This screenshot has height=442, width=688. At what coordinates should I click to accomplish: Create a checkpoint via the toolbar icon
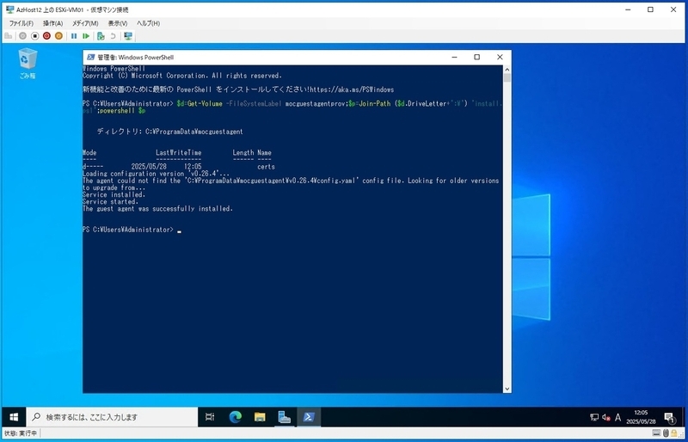[x=101, y=36]
